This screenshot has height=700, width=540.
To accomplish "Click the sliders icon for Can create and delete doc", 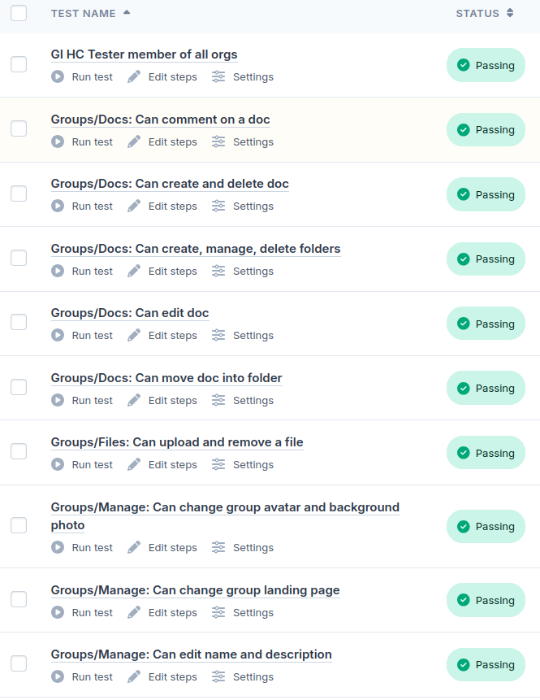I will (218, 206).
